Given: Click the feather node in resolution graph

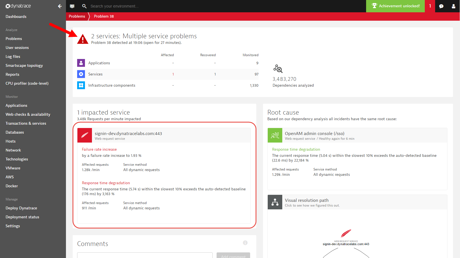Looking at the screenshot, I should point(346,233).
